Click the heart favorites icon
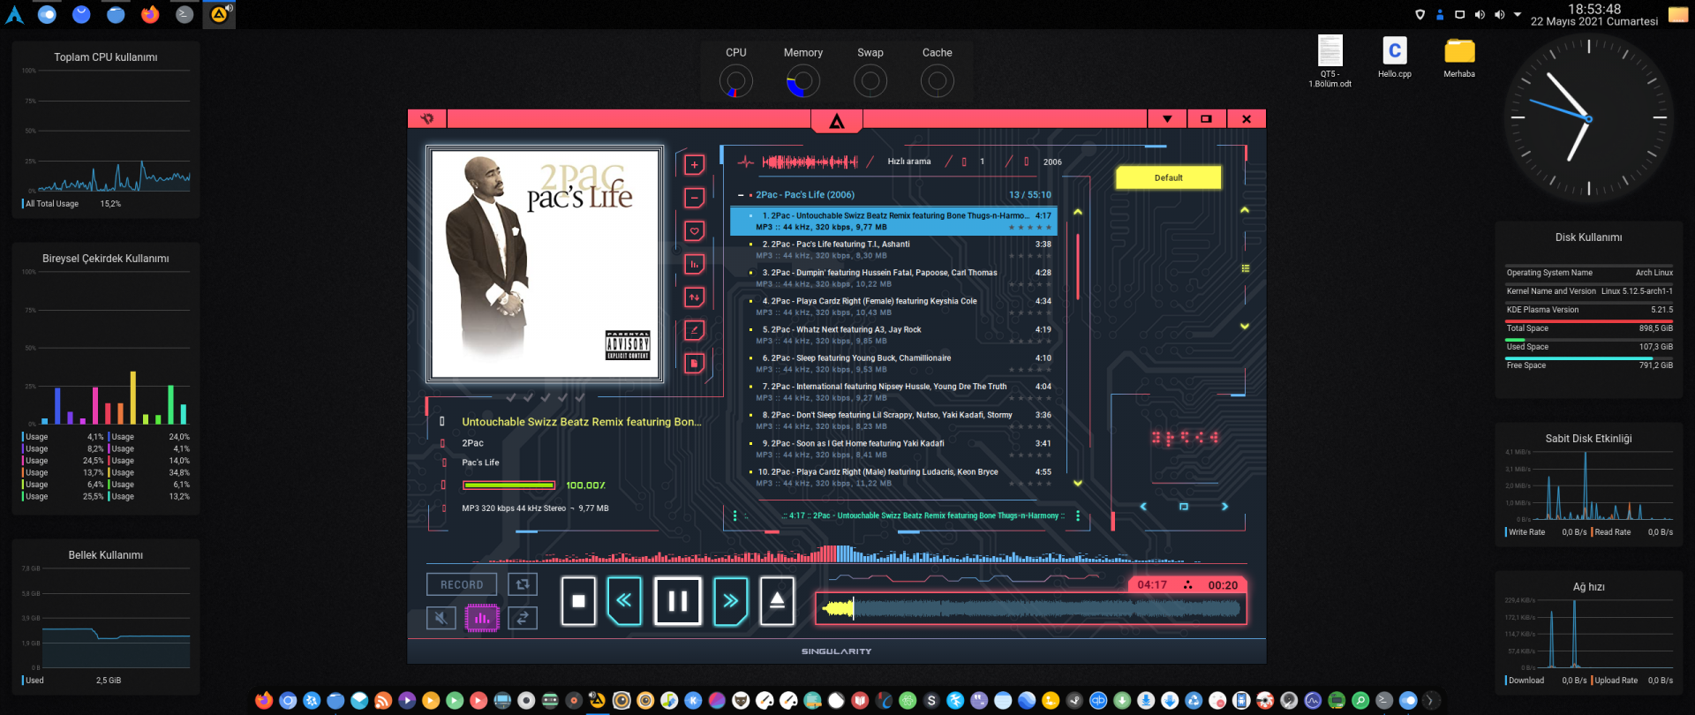 point(695,231)
